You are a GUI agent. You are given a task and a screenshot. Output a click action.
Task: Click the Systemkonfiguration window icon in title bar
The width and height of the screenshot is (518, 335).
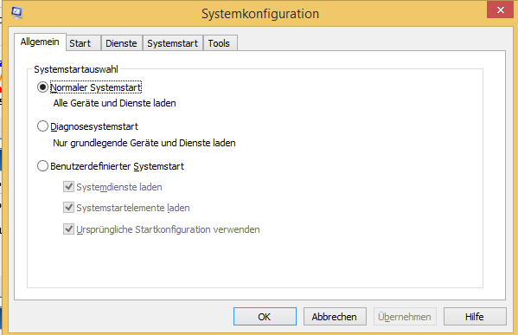pos(16,13)
